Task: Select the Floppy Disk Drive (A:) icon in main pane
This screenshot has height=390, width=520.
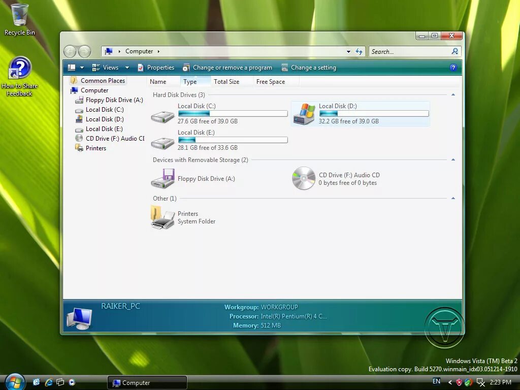Action: point(162,179)
